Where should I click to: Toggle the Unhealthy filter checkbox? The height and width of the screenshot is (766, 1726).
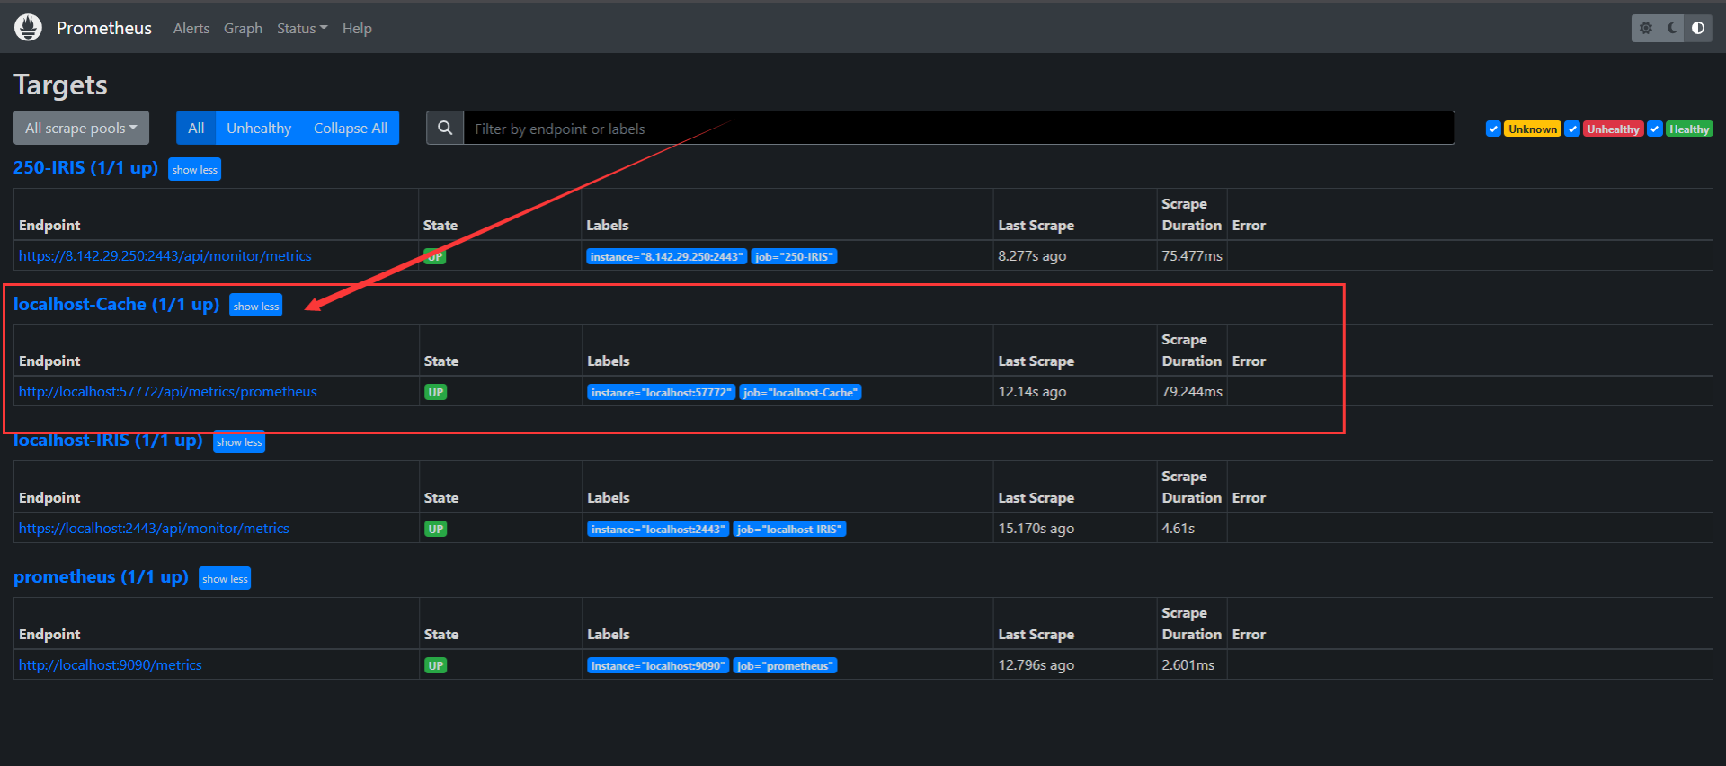point(1572,129)
